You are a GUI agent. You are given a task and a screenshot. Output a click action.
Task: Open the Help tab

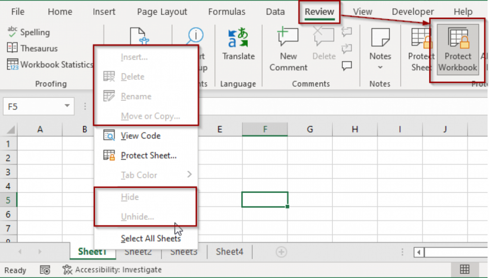tap(463, 11)
